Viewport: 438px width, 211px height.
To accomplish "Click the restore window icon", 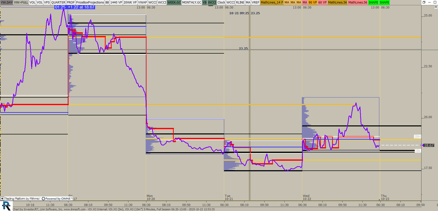I will pyautogui.click(x=424, y=2).
